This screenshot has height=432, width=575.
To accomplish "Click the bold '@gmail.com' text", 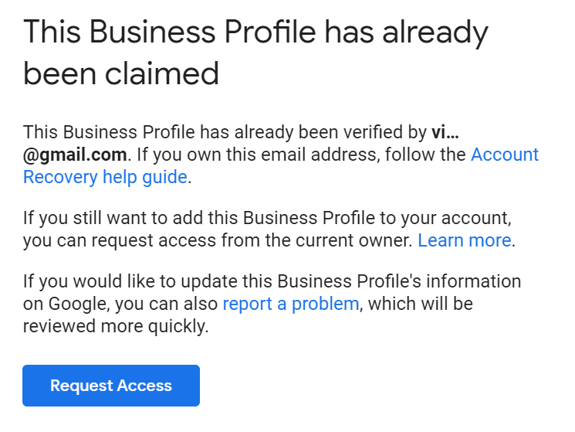I will (x=75, y=155).
